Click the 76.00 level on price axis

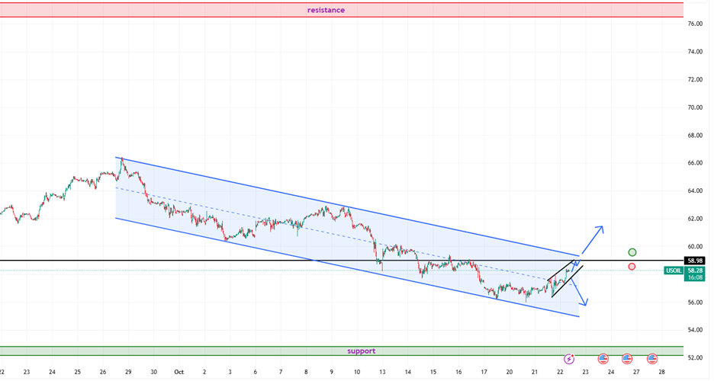[695, 24]
